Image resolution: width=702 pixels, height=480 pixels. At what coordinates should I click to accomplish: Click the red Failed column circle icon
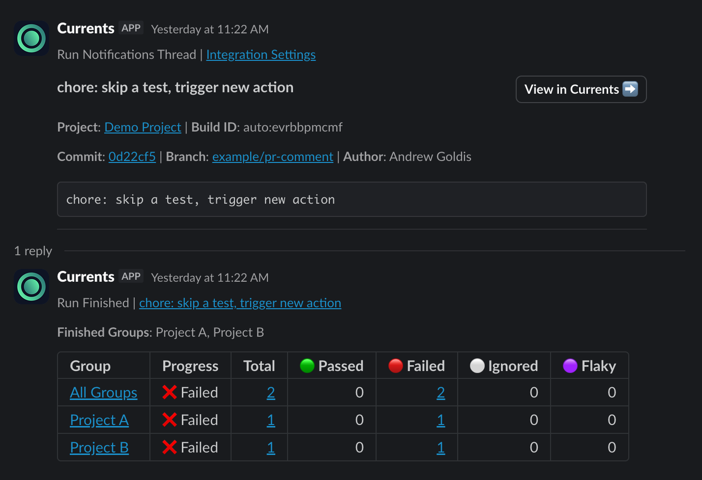tap(396, 366)
